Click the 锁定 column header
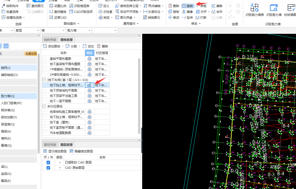 pos(90,53)
